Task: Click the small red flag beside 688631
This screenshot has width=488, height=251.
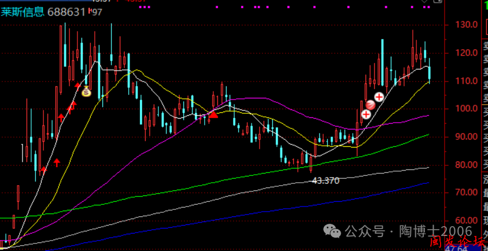Action: [x=90, y=12]
